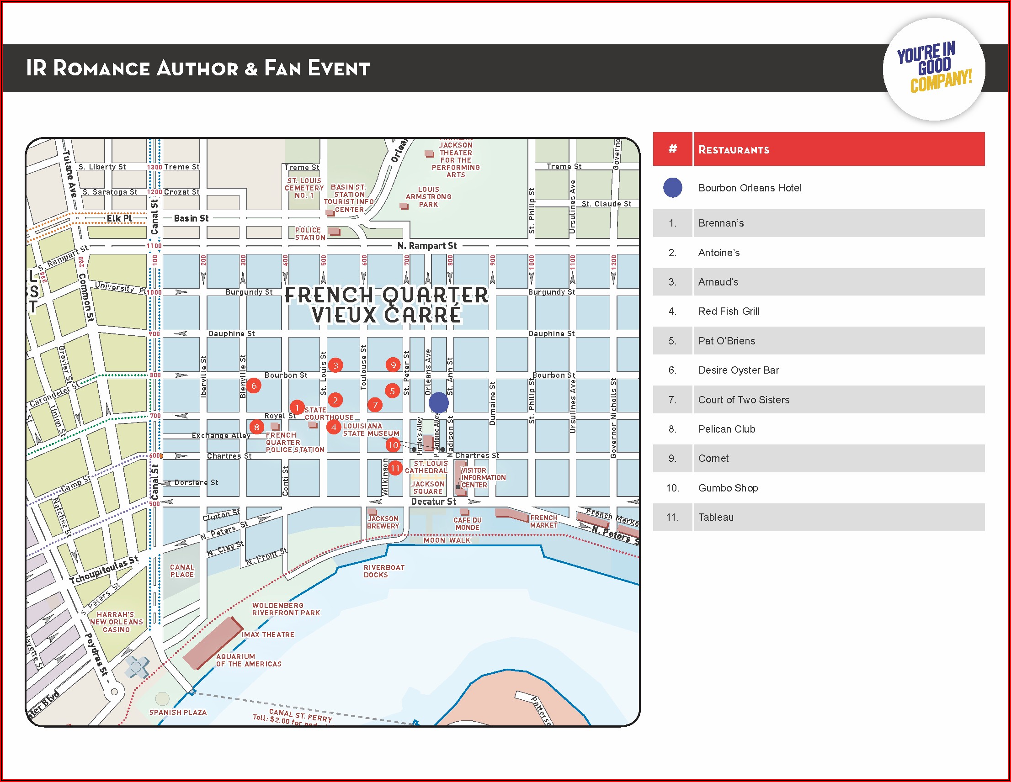Select map marker number 6
The width and height of the screenshot is (1011, 782).
point(254,386)
